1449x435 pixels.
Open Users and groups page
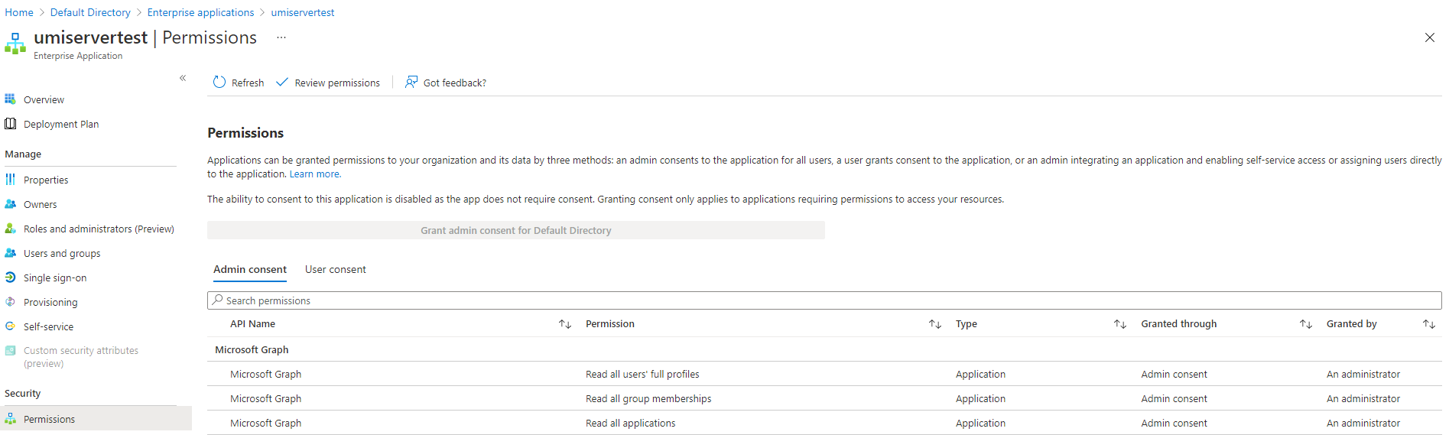tap(62, 254)
